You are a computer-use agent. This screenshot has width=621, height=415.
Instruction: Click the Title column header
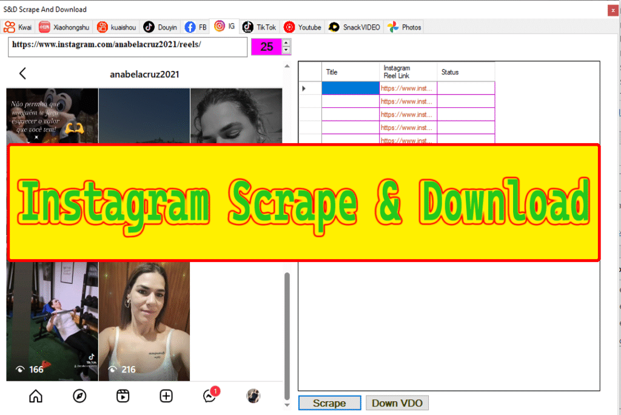[351, 72]
